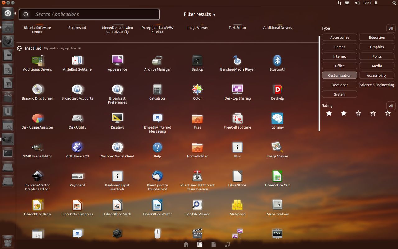Switch to the Music lens
This screenshot has width=398, height=249.
227,244
